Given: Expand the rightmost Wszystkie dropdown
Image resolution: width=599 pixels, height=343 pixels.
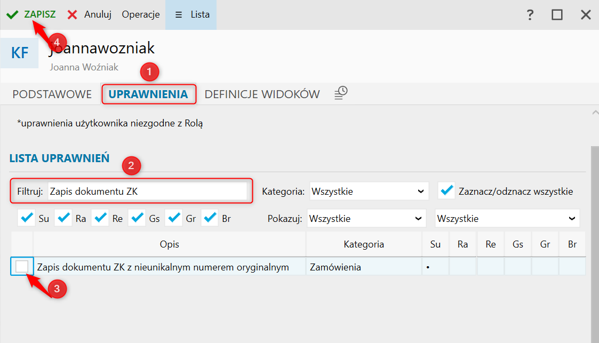Looking at the screenshot, I should tap(507, 219).
